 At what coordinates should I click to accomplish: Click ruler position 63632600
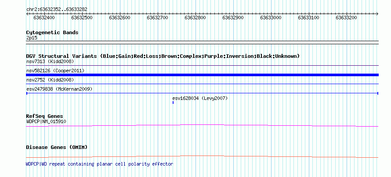pos(119,18)
